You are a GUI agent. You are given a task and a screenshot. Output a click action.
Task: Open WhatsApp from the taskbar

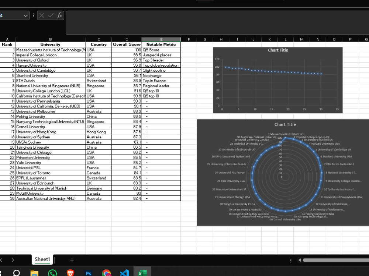[x=52, y=273]
